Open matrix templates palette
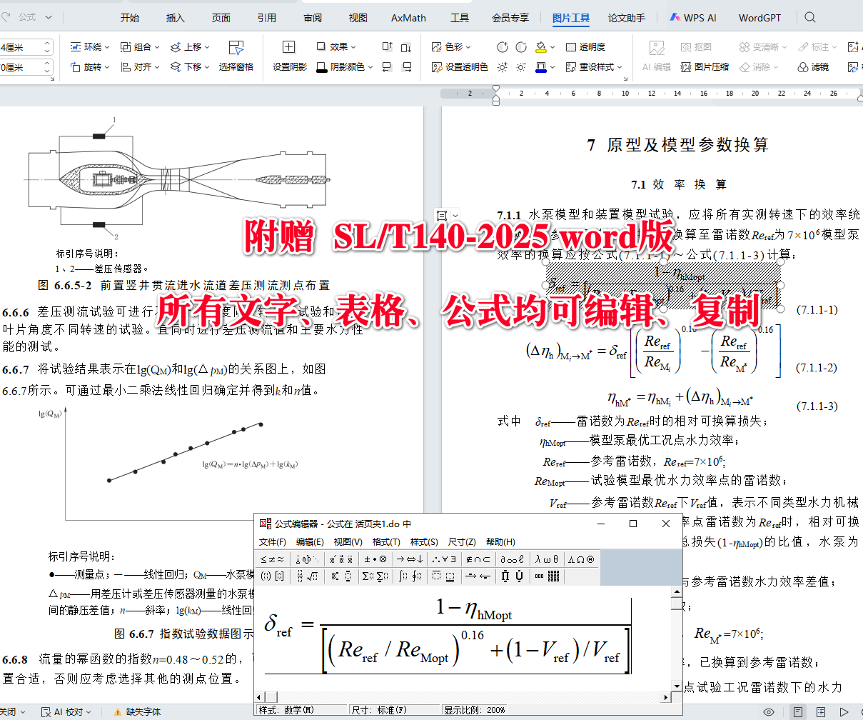The image size is (863, 720). click(x=547, y=576)
